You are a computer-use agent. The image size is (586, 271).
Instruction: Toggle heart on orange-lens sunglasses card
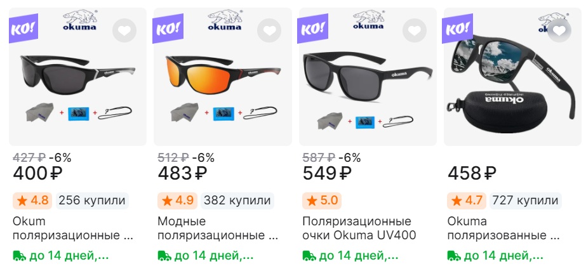tap(269, 30)
